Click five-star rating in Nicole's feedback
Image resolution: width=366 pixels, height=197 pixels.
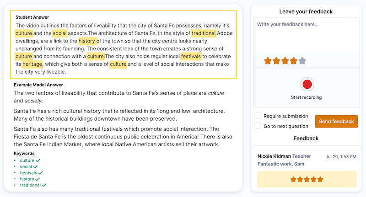pos(307,179)
